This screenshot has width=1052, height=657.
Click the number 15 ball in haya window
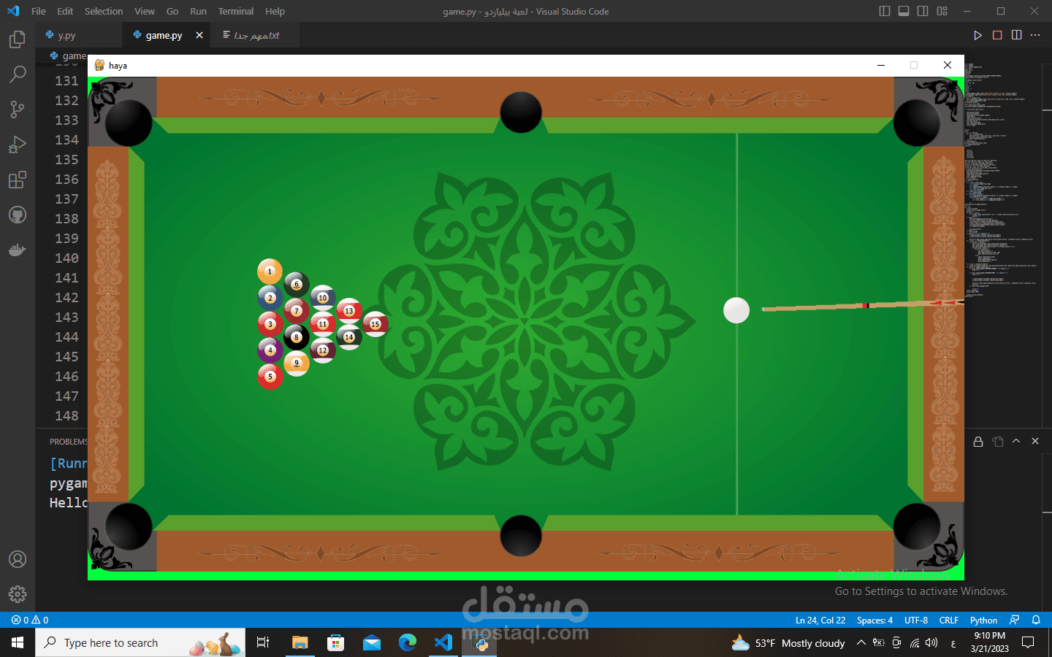pos(376,323)
